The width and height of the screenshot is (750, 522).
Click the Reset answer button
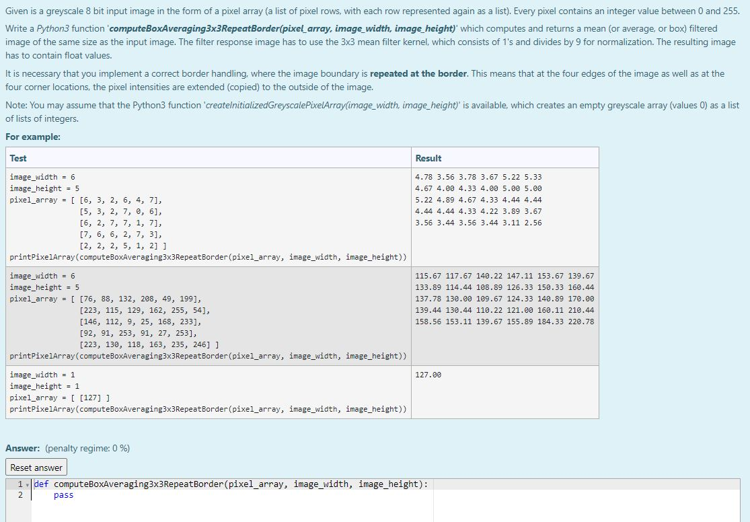click(x=36, y=467)
